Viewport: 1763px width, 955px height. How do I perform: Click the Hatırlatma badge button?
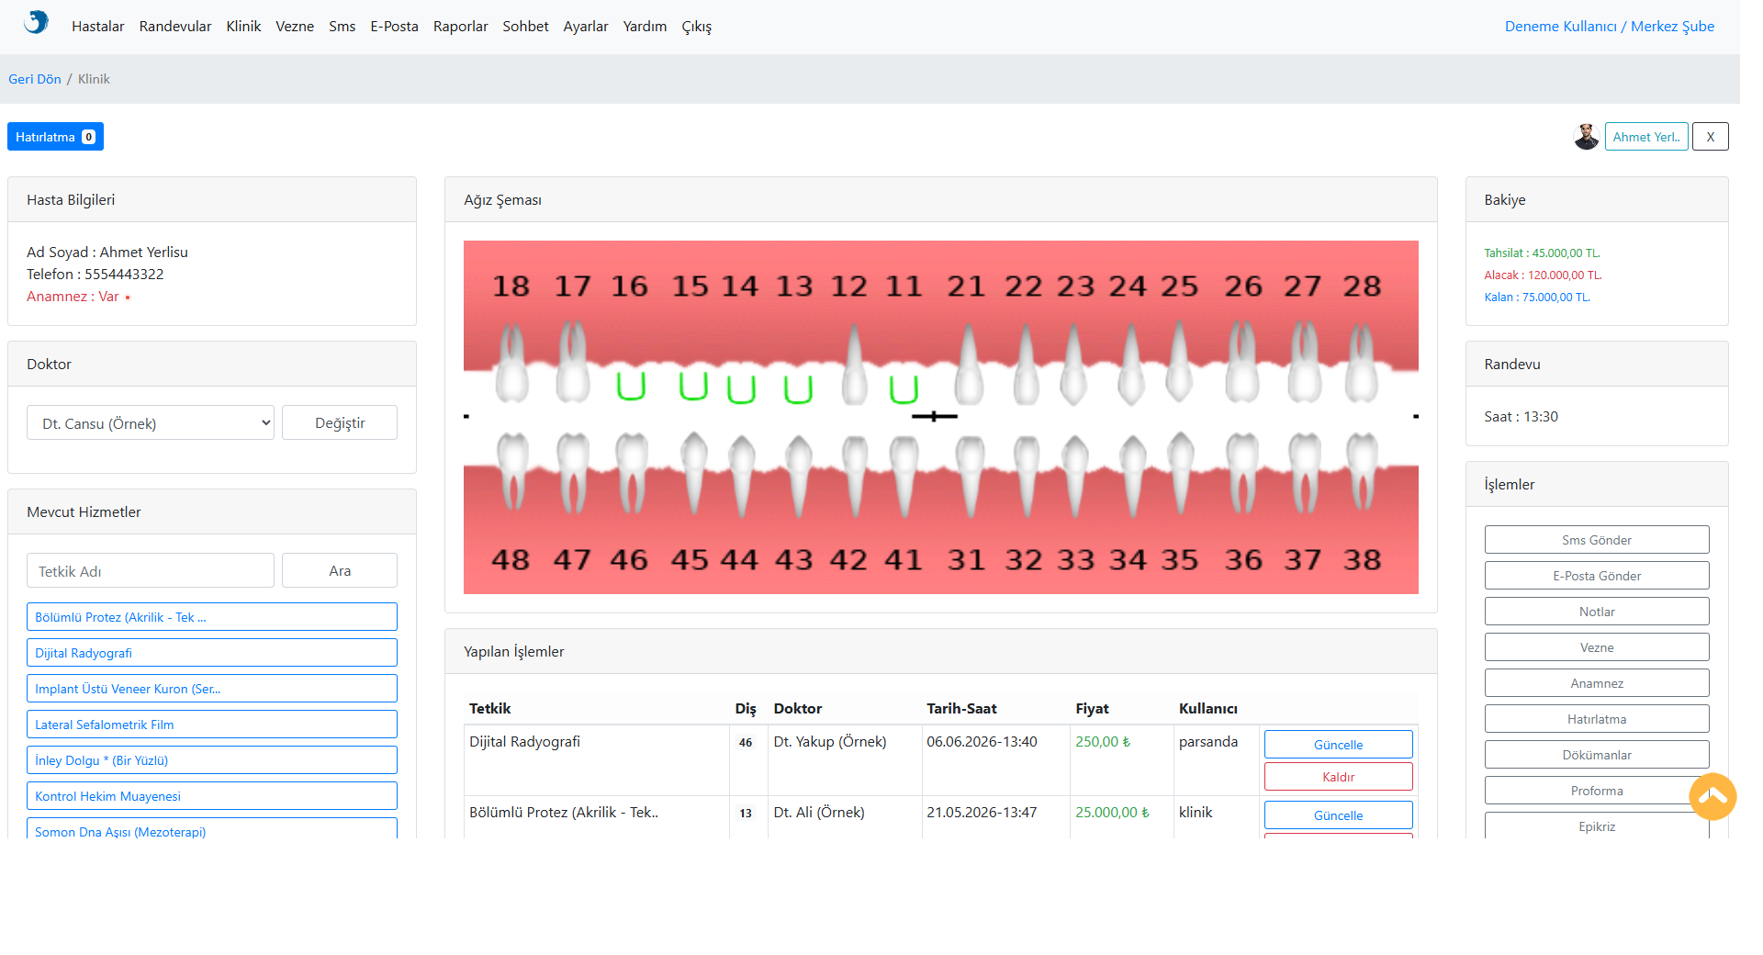pyautogui.click(x=55, y=137)
